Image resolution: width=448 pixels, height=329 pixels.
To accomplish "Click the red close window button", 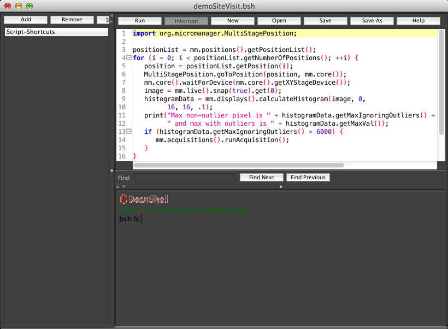I will tap(8, 5).
